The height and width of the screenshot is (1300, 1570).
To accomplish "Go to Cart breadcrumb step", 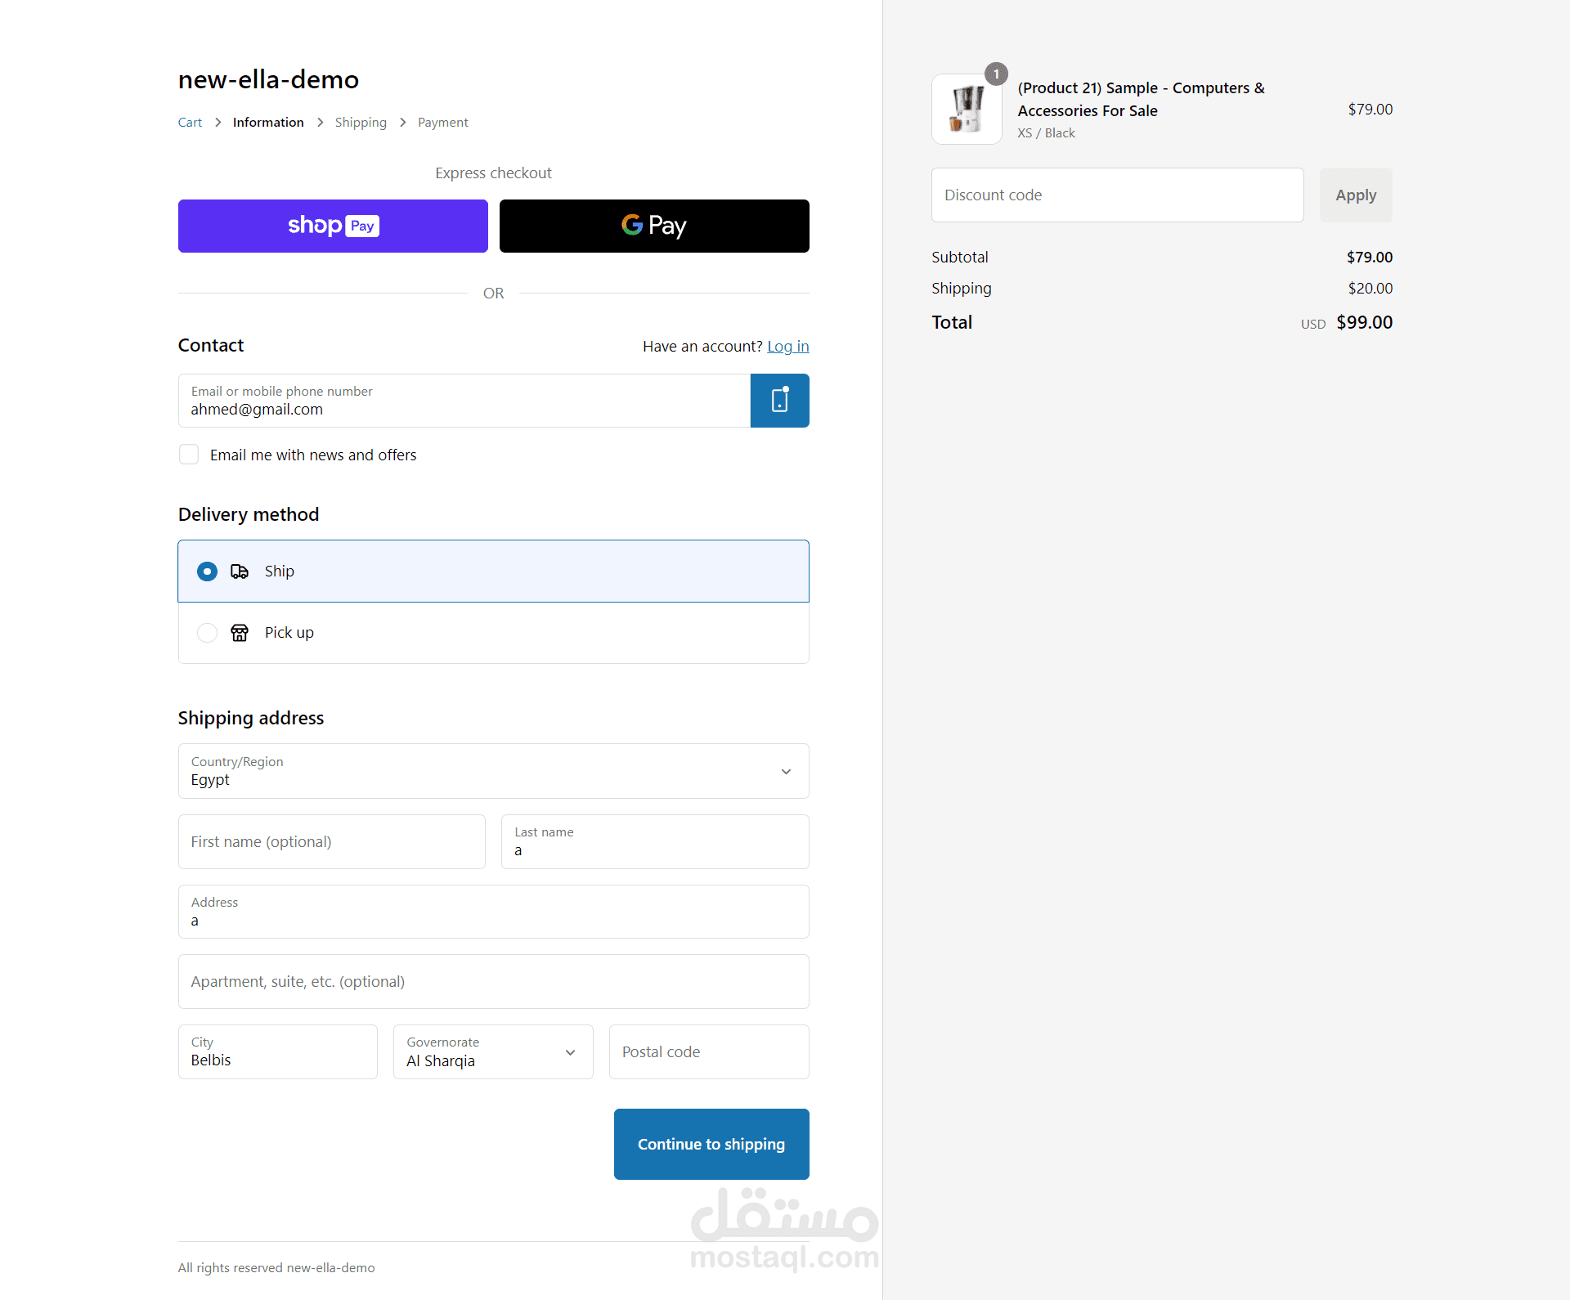I will (x=190, y=123).
